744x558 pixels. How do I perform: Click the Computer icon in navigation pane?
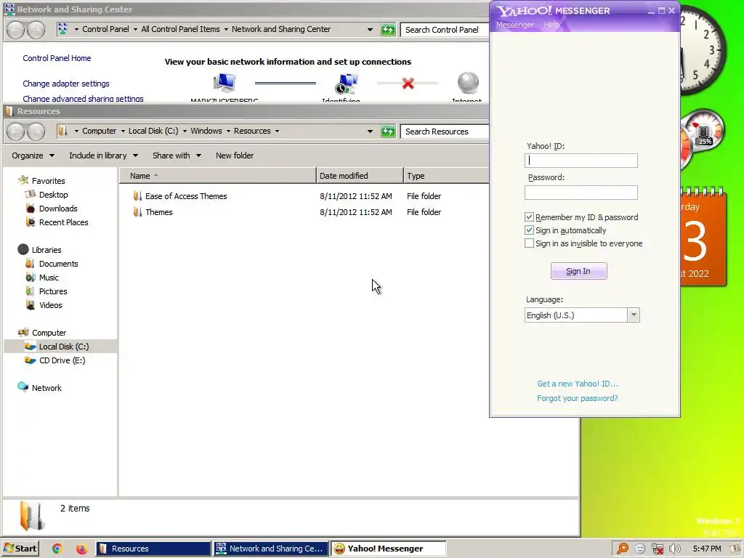pyautogui.click(x=23, y=333)
